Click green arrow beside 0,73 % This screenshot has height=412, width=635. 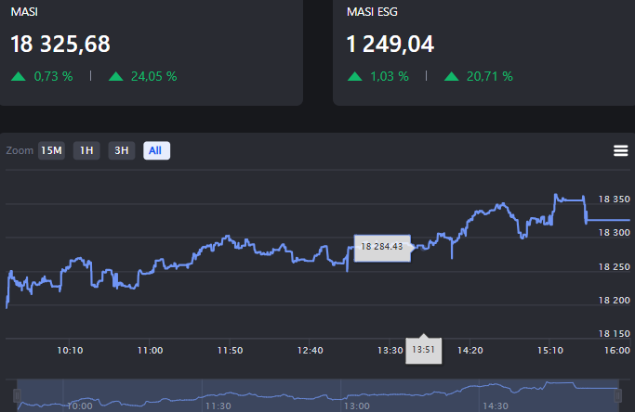(19, 76)
